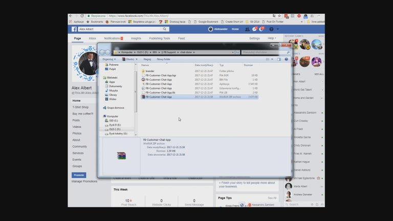Open the brander folder
Screen dimensions: 393x221
pos(150,71)
